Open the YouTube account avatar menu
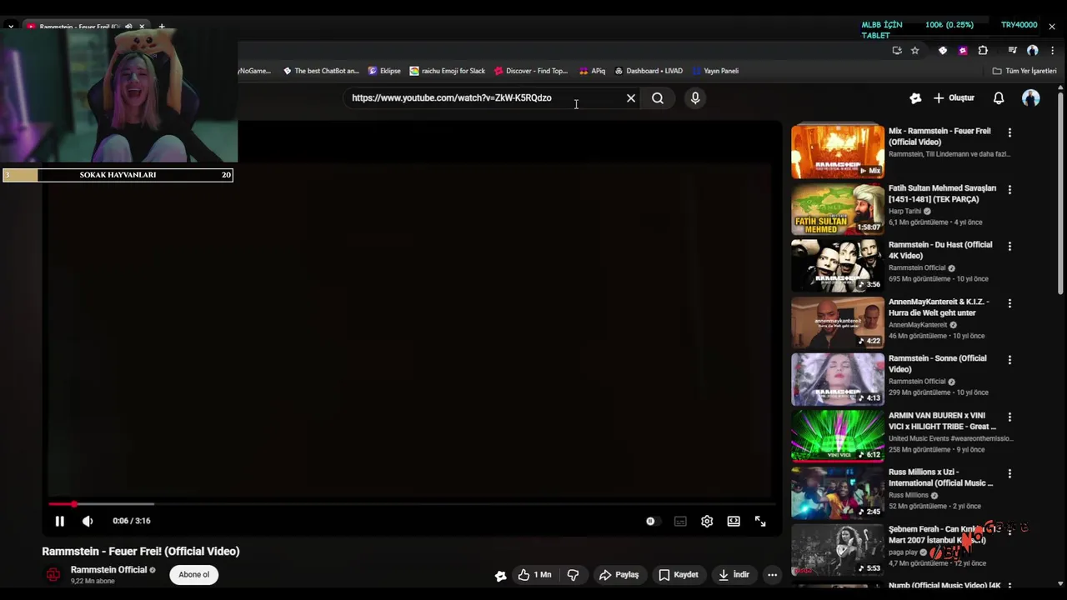The height and width of the screenshot is (600, 1067). 1031,97
